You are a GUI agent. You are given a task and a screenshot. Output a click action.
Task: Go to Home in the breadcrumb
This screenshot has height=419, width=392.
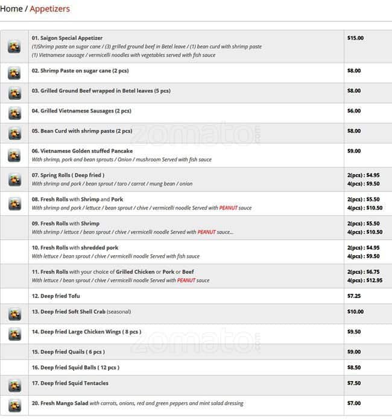[11, 8]
